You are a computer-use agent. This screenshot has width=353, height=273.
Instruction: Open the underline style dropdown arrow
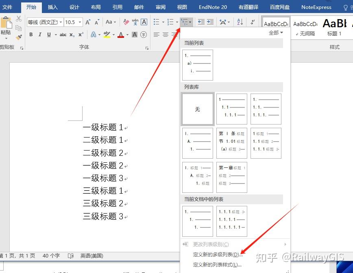point(55,34)
